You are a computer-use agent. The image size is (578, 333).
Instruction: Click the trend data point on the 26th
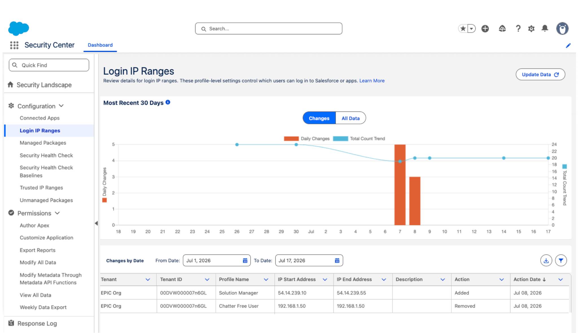[237, 144]
